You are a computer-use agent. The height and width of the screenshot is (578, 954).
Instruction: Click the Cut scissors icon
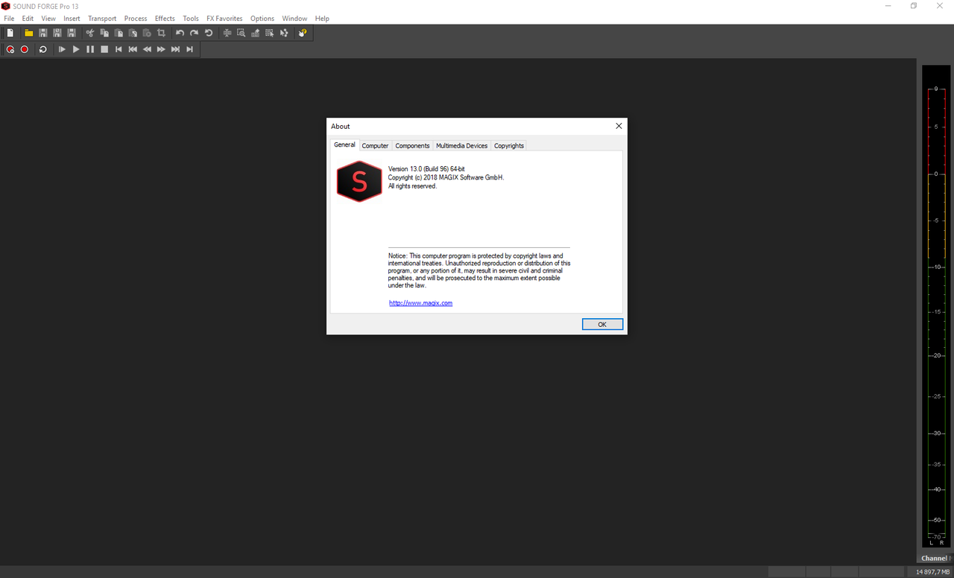[x=89, y=33]
